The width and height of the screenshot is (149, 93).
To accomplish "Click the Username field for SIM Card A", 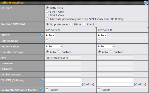I will click(63, 63).
